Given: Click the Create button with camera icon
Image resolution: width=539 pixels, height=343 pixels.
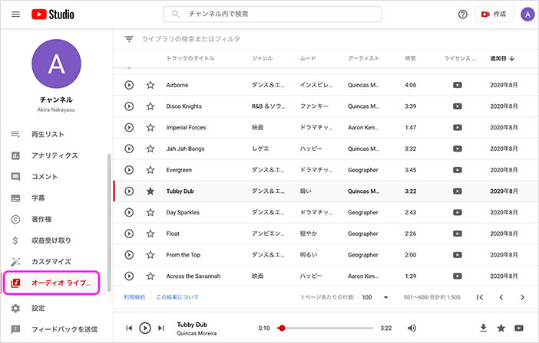Looking at the screenshot, I should [x=494, y=15].
